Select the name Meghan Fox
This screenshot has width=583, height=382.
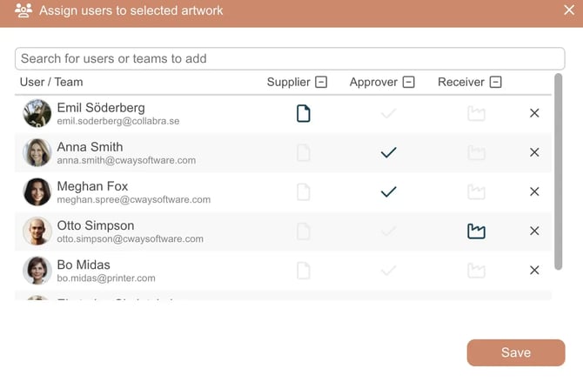pos(92,186)
